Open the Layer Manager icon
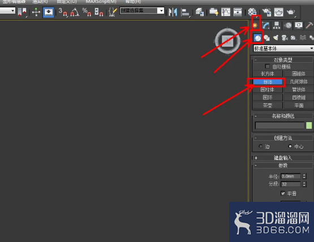314x242 pixels. pyautogui.click(x=200, y=12)
